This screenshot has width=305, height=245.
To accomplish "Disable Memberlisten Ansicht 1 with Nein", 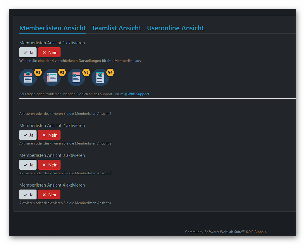I will click(49, 53).
